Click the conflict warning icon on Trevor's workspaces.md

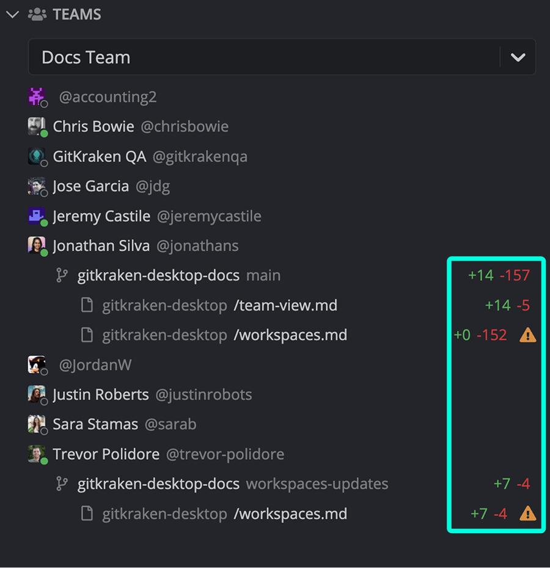point(527,514)
